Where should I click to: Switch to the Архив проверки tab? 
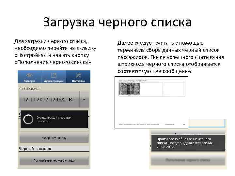[54, 77]
